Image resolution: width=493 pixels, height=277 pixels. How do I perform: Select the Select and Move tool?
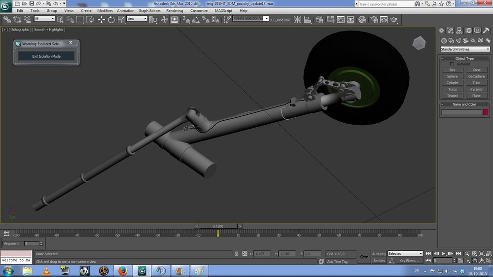(101, 20)
